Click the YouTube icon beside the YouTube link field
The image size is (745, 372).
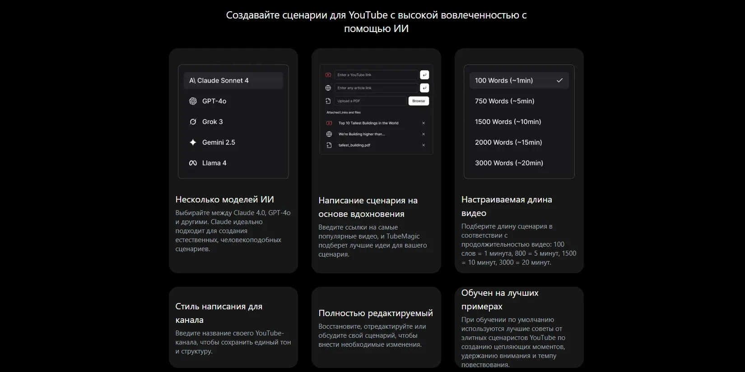coord(328,75)
